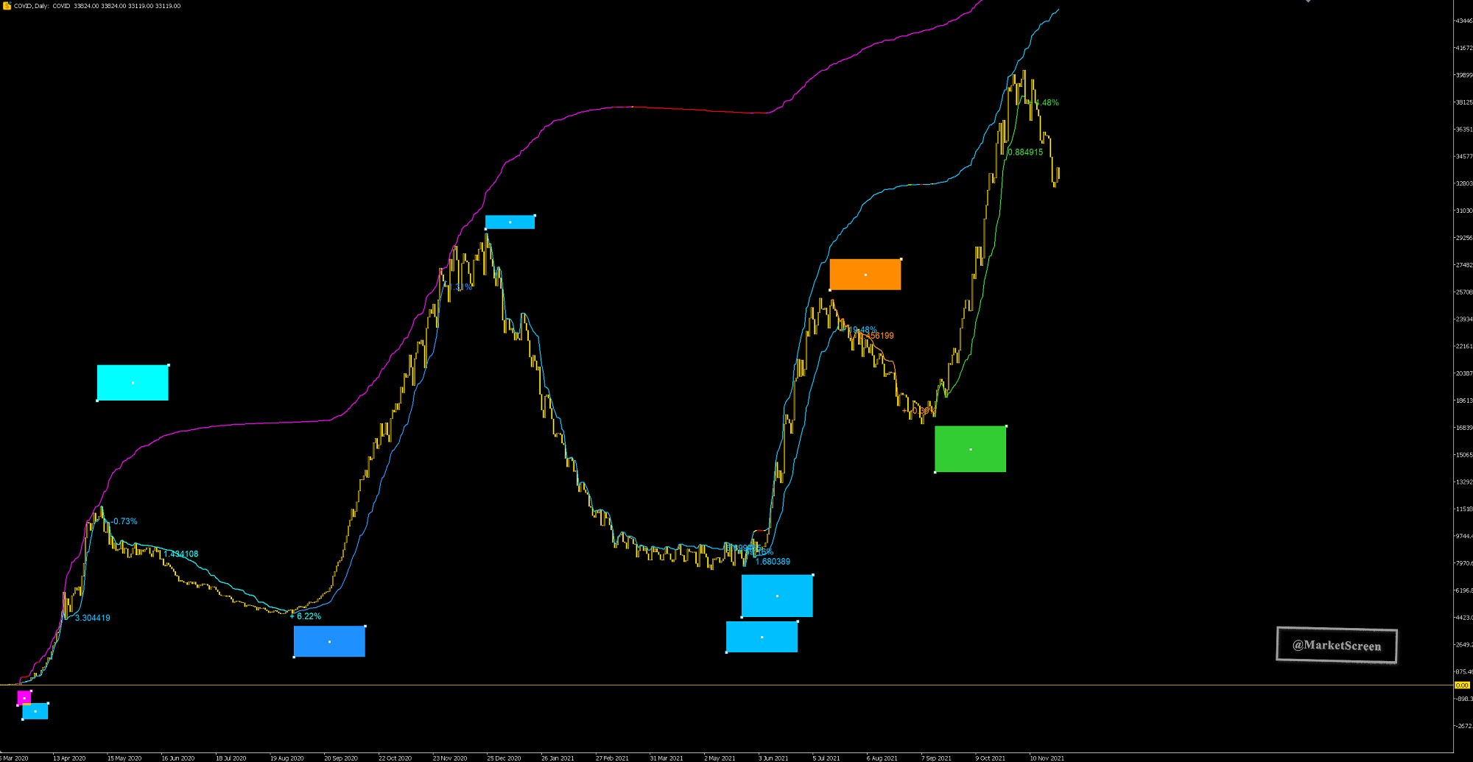This screenshot has width=1473, height=762.
Task: Click the '9 Oct 2021' date label
Action: point(991,758)
